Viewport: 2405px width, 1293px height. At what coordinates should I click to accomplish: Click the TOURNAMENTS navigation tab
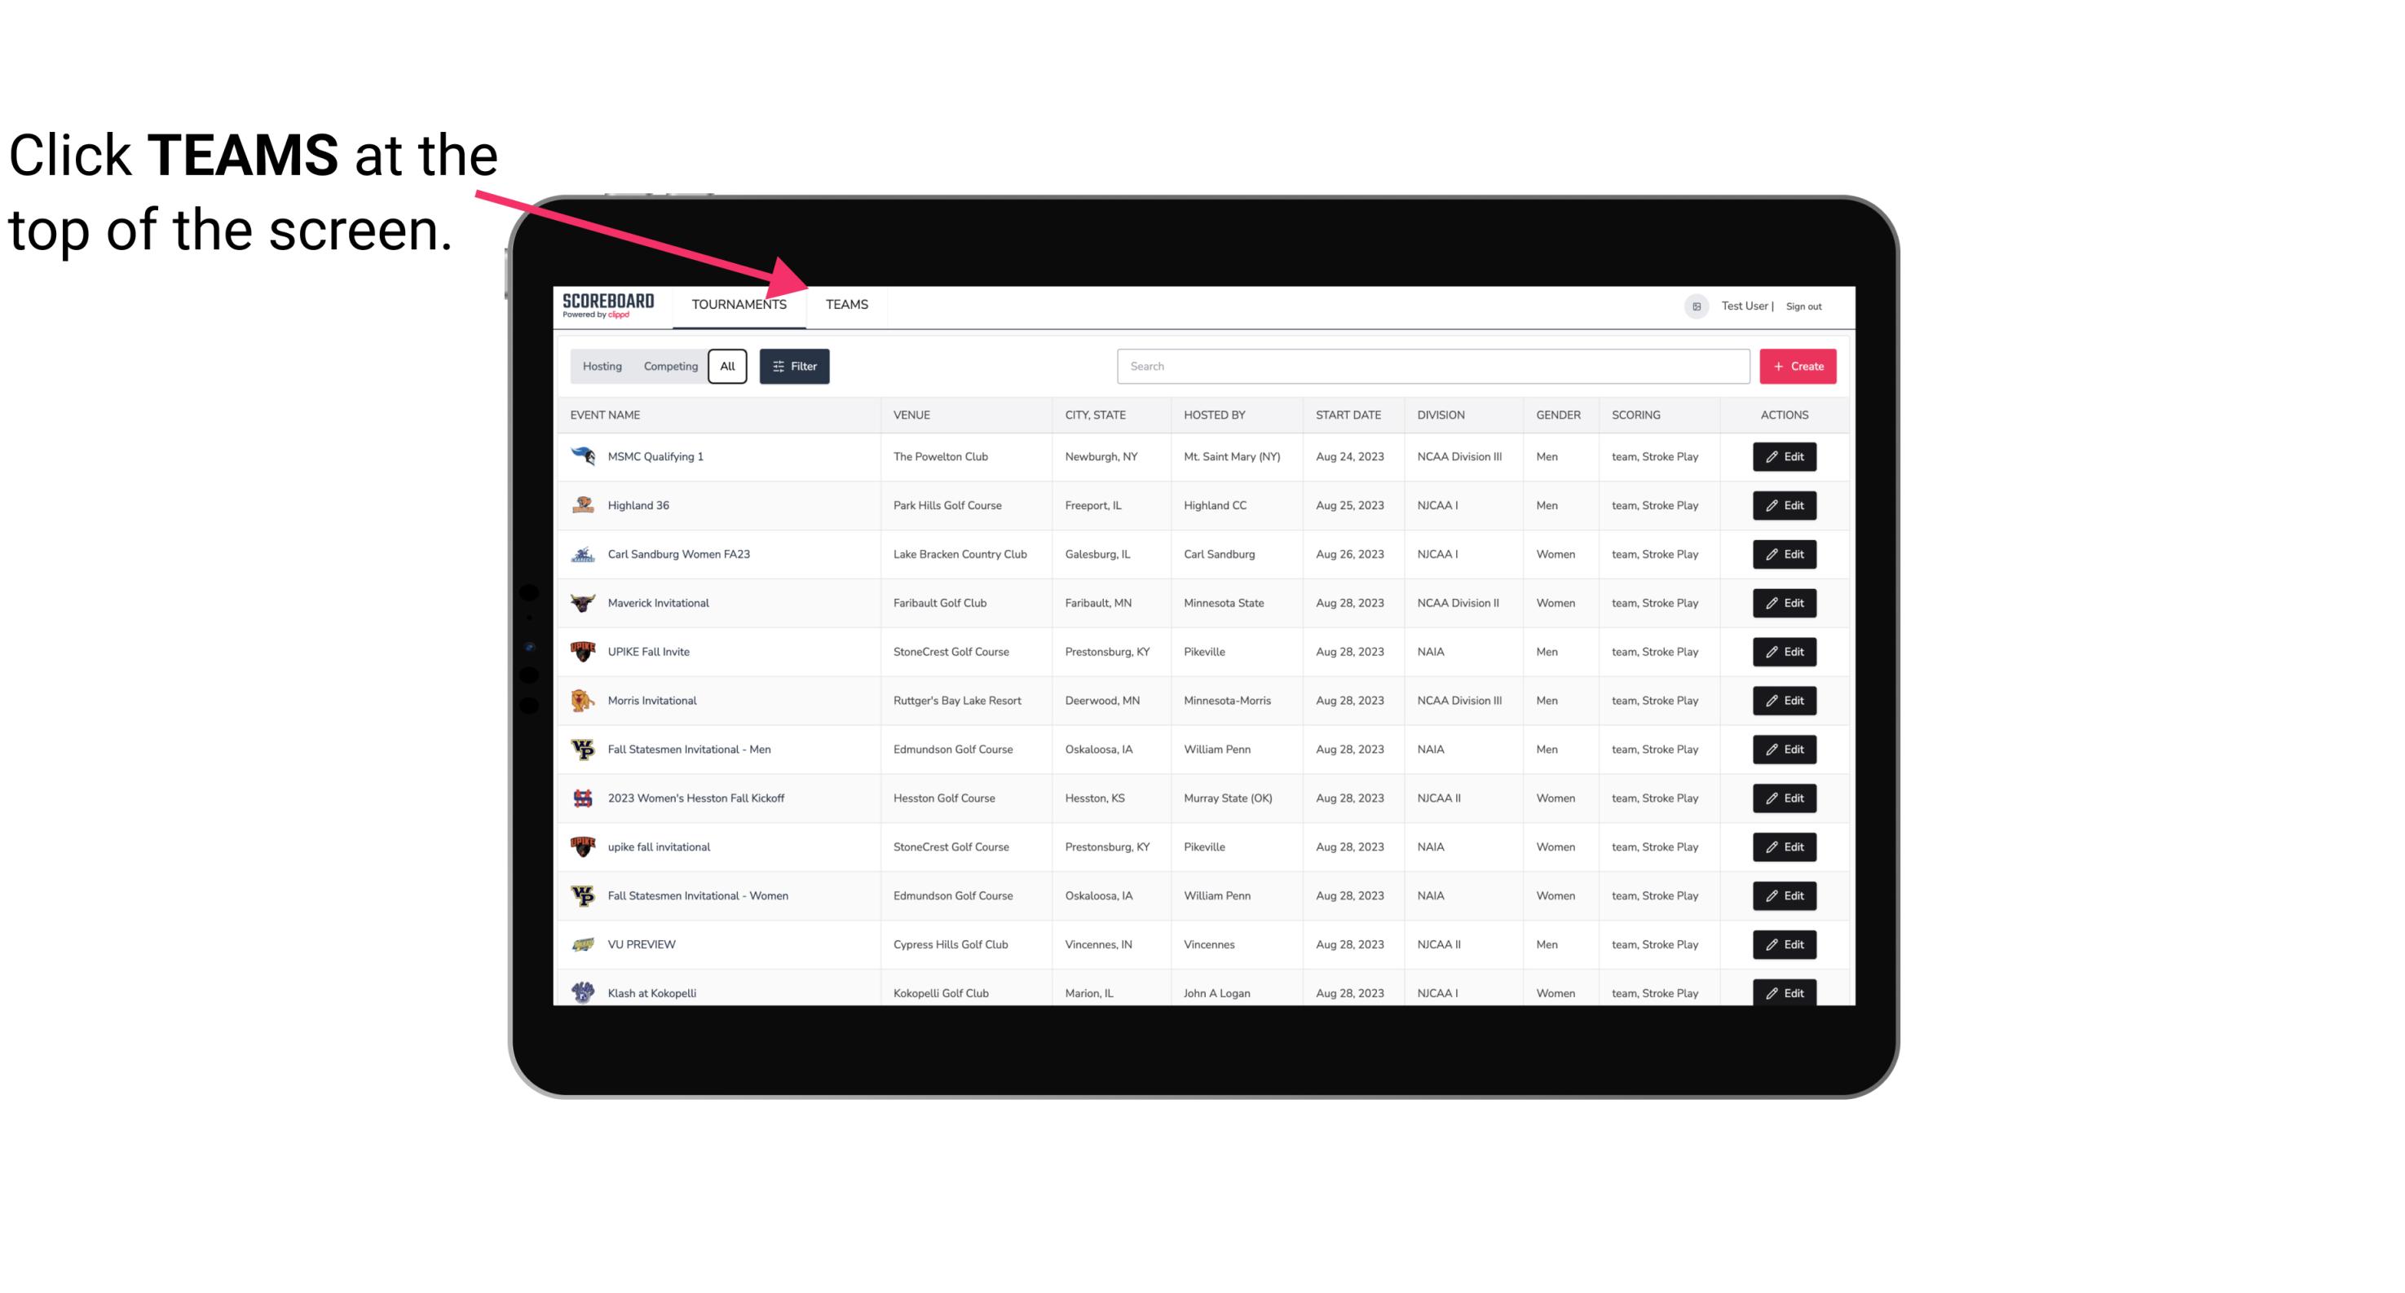pyautogui.click(x=739, y=304)
